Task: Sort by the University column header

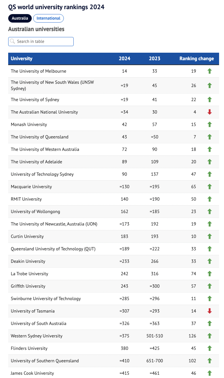Action: pos(22,59)
